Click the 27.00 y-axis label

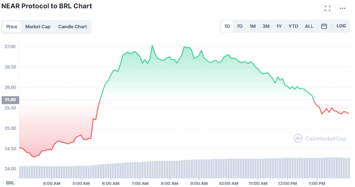10,47
